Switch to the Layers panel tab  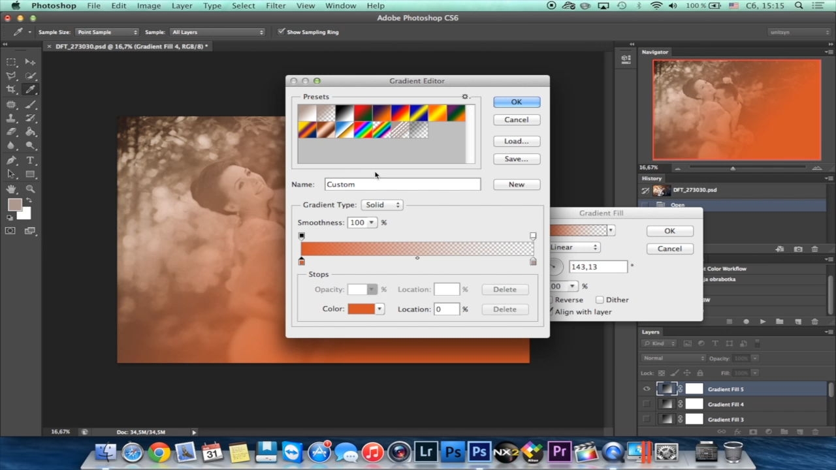651,332
